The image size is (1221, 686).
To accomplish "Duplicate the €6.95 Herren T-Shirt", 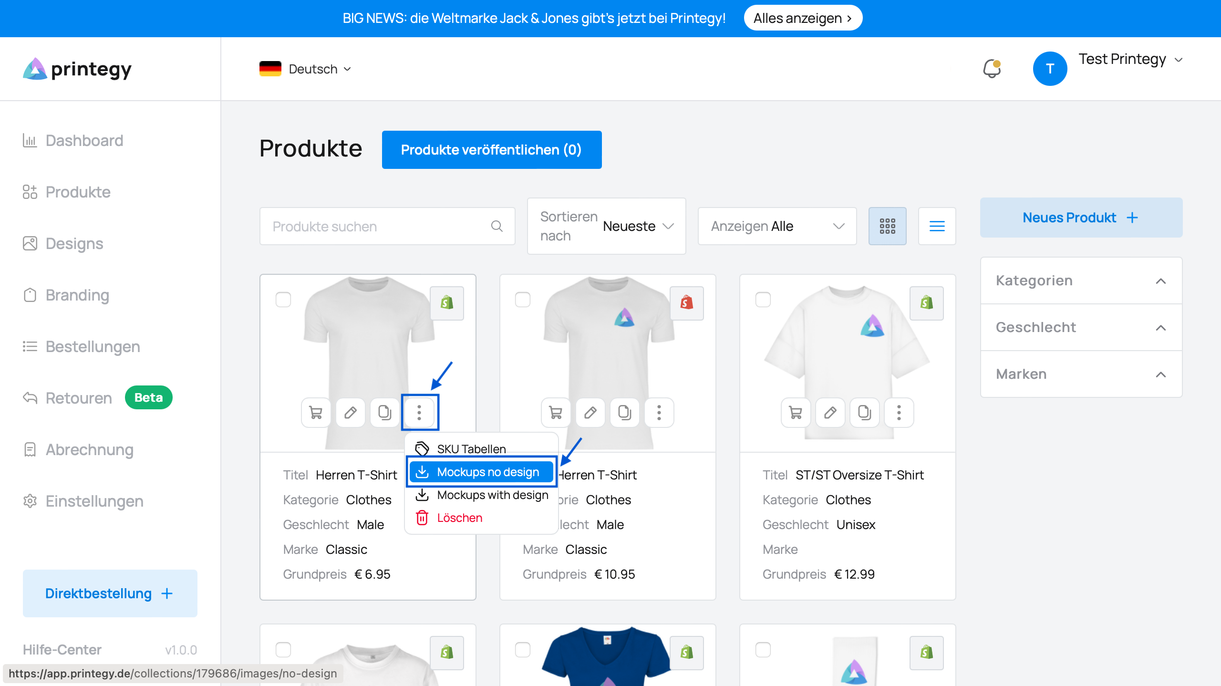I will [385, 413].
